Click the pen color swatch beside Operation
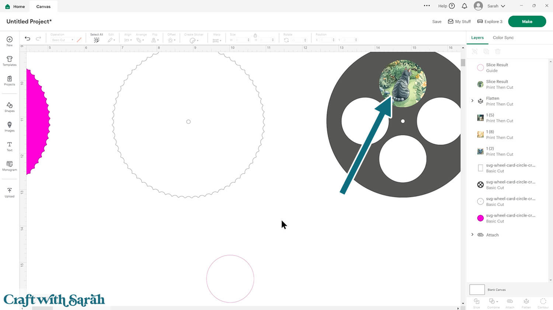This screenshot has width=553, height=310. click(x=79, y=40)
